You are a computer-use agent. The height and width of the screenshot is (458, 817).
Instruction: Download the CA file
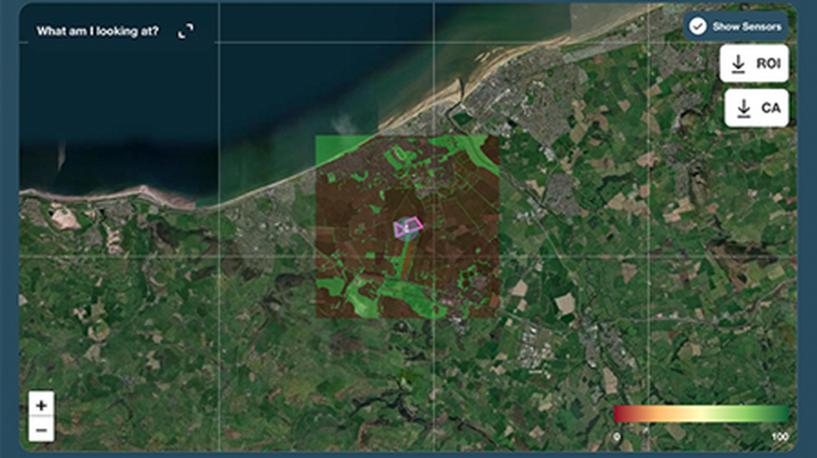[x=756, y=108]
